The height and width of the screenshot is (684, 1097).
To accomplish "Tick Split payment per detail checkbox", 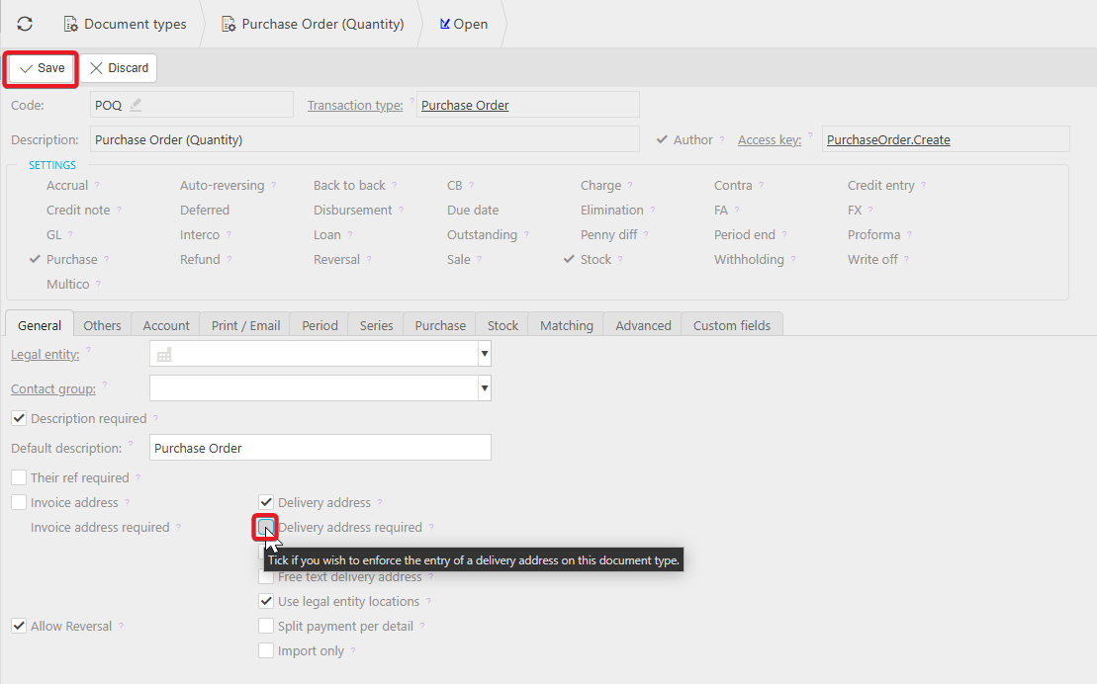I will (x=266, y=626).
